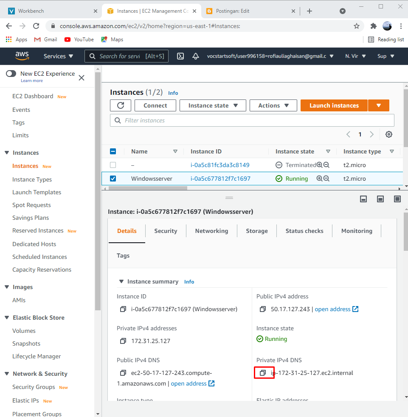Image resolution: width=408 pixels, height=417 pixels.
Task: Open the Launch instances split arrow
Action: click(379, 105)
